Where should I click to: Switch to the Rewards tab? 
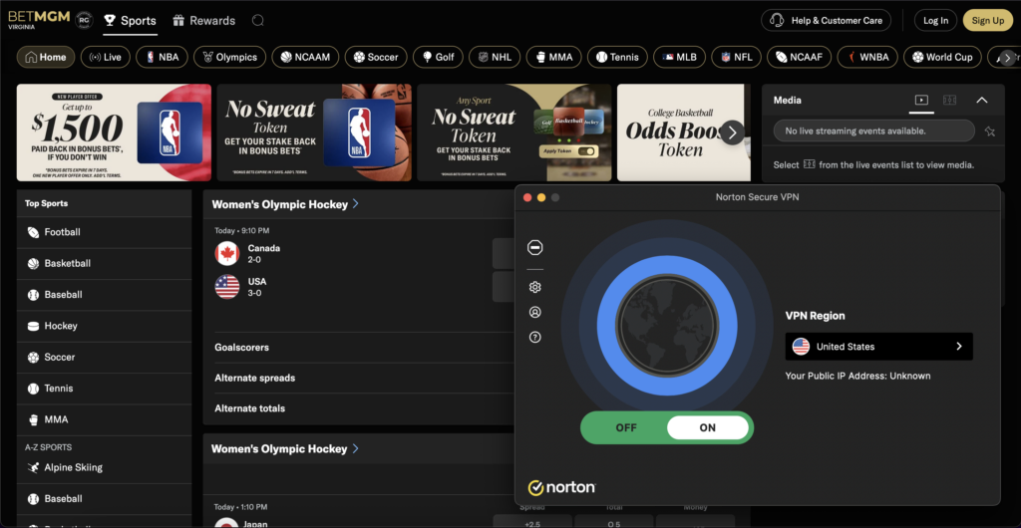pos(203,21)
